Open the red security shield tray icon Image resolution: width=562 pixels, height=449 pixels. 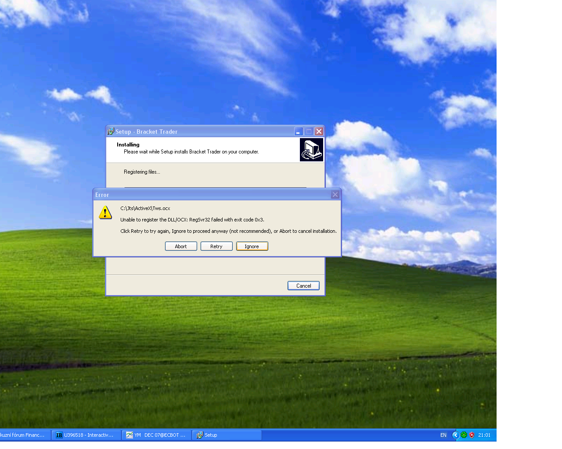(472, 435)
